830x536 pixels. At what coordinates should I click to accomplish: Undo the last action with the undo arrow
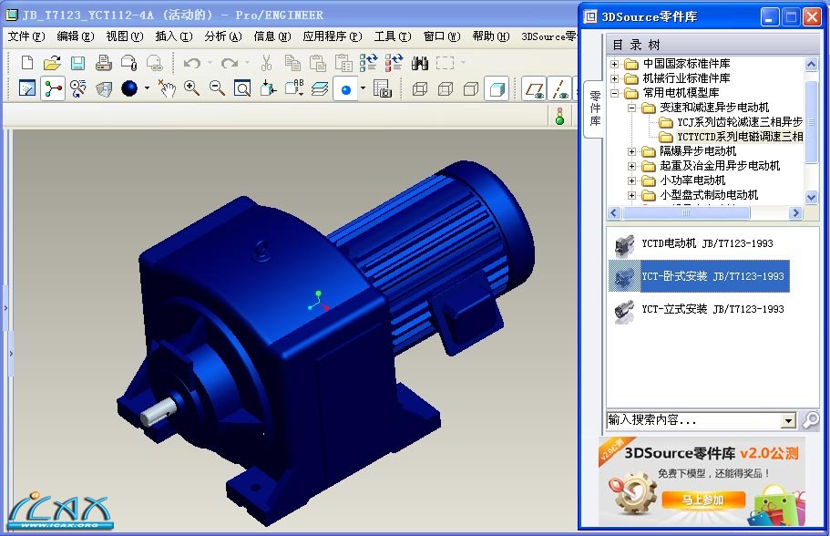click(x=191, y=63)
